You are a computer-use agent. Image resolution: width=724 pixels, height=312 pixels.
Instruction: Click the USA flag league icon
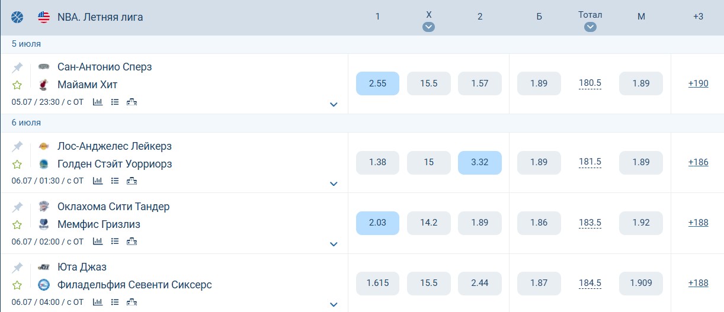pos(44,17)
